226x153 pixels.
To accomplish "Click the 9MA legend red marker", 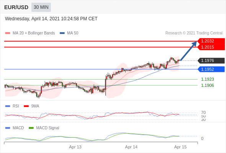I will 26,106.
